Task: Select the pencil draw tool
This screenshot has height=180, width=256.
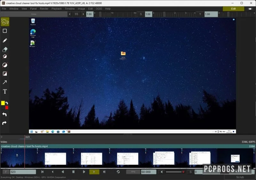Action: tap(5, 40)
